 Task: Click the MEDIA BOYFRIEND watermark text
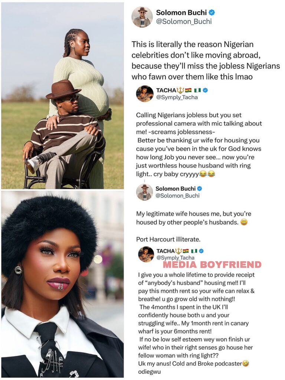click(212, 265)
